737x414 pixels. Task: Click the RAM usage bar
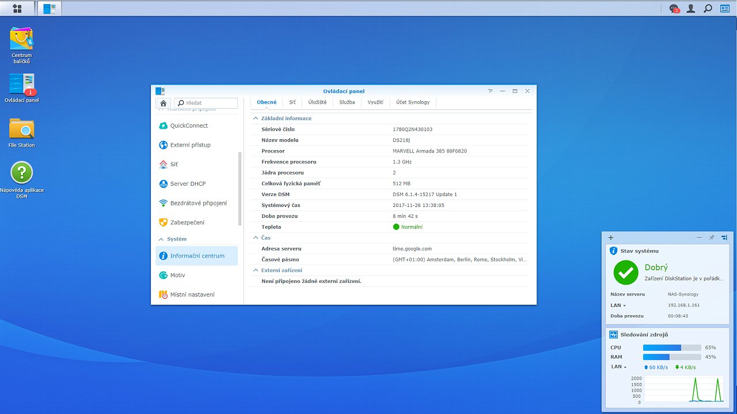pyautogui.click(x=672, y=357)
